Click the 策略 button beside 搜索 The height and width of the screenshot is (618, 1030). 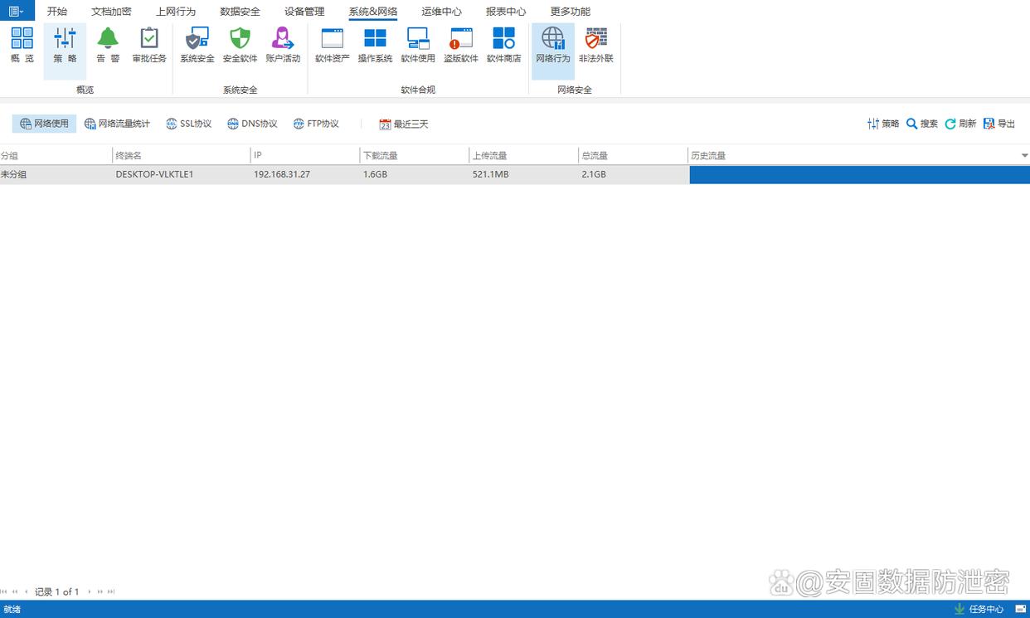coord(883,124)
